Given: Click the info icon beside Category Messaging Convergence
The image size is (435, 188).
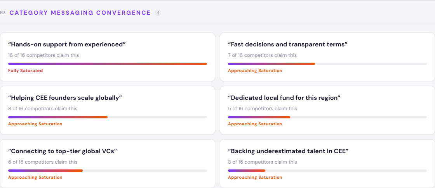Looking at the screenshot, I should pyautogui.click(x=158, y=13).
